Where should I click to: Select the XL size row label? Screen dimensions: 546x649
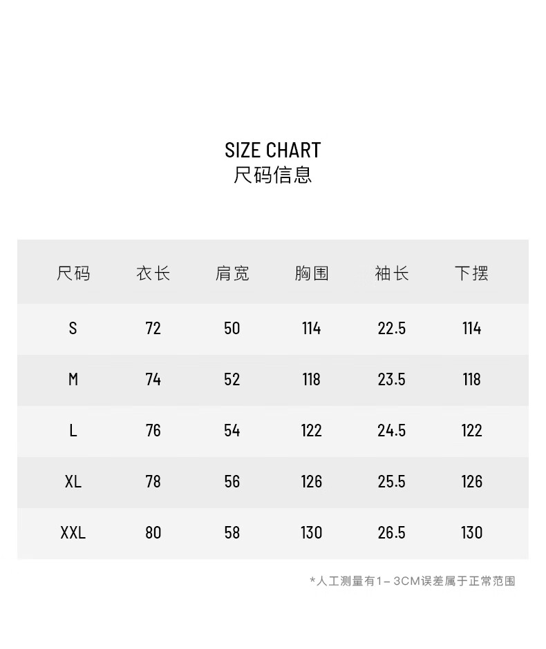tap(73, 481)
